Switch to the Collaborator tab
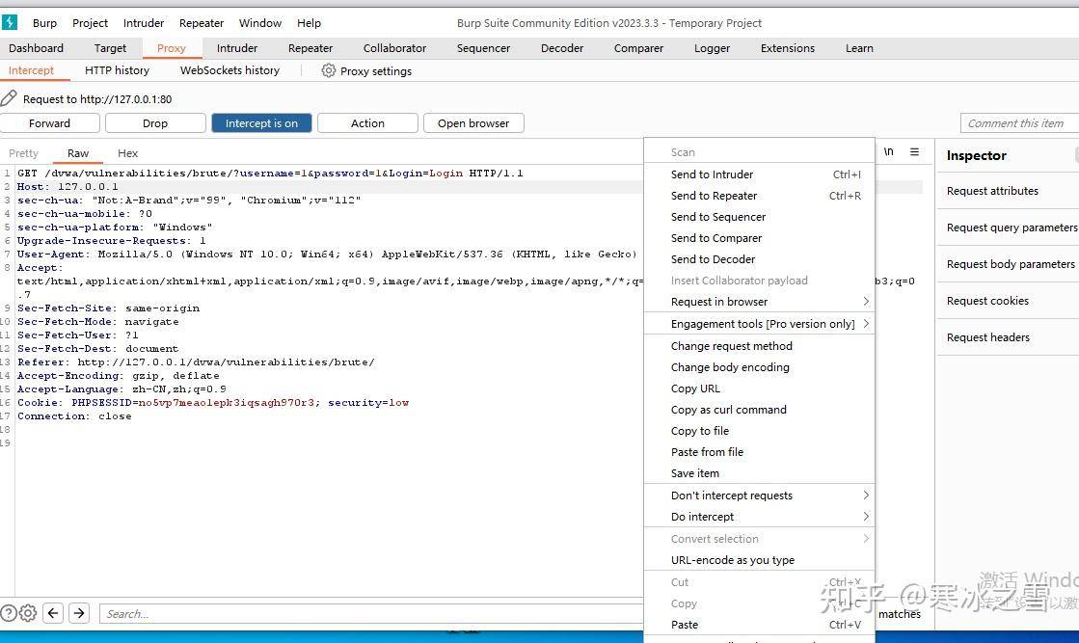Screen dimensions: 1079x643 (394, 48)
